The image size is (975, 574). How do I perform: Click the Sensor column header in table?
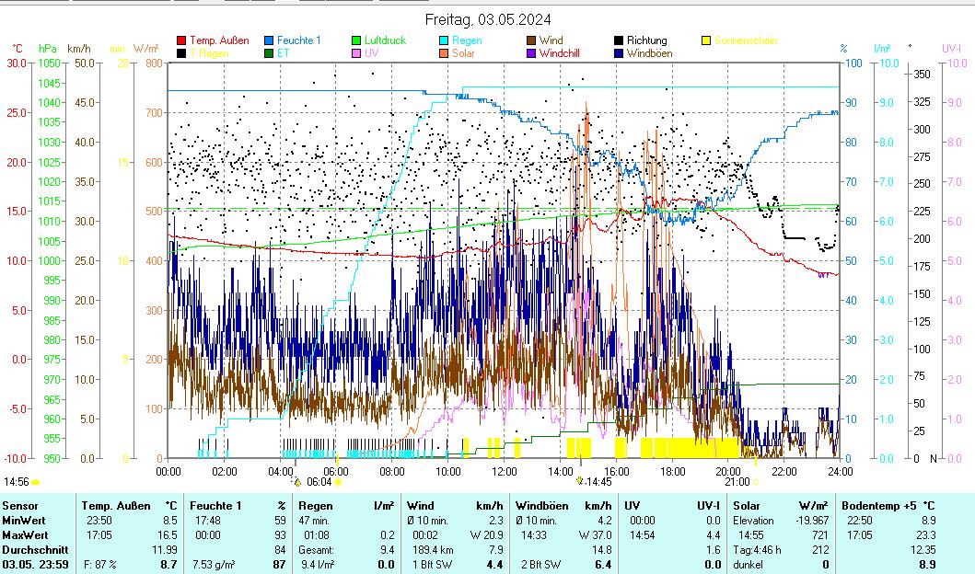pyautogui.click(x=20, y=505)
